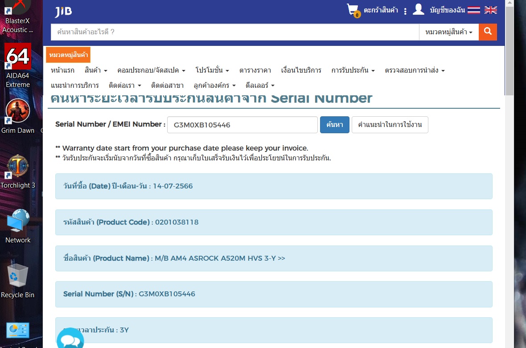Viewport: 526px width, 348px height.
Task: Click the orange หมวดหมู่สินค้า button
Action: [69, 55]
